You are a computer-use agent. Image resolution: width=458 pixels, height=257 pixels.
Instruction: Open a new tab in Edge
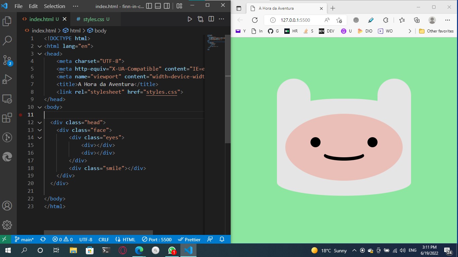click(333, 8)
